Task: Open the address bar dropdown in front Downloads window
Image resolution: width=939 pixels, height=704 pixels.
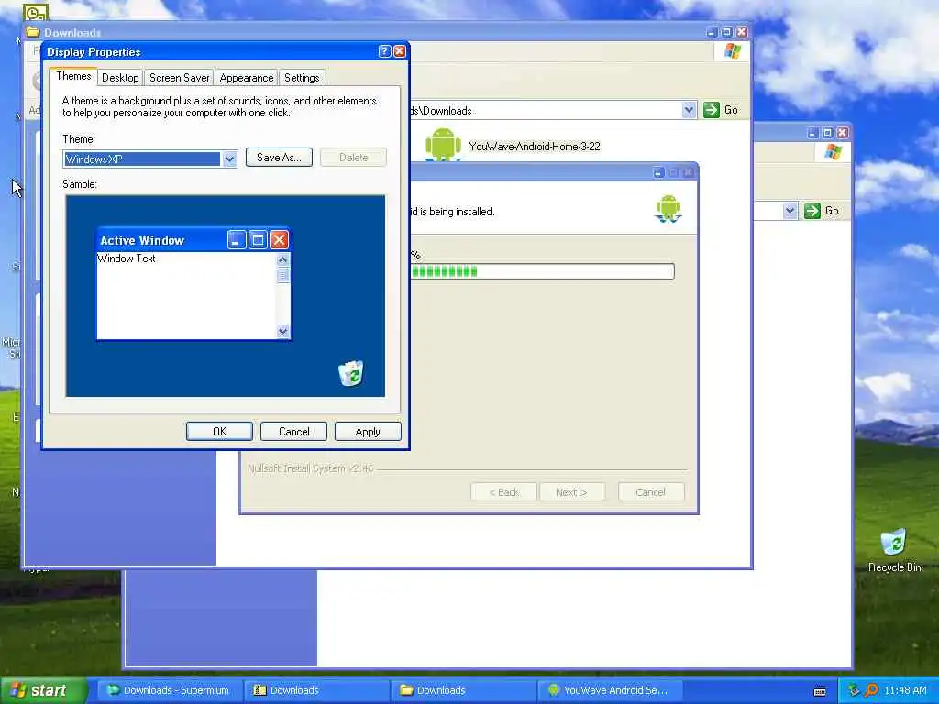Action: point(689,110)
